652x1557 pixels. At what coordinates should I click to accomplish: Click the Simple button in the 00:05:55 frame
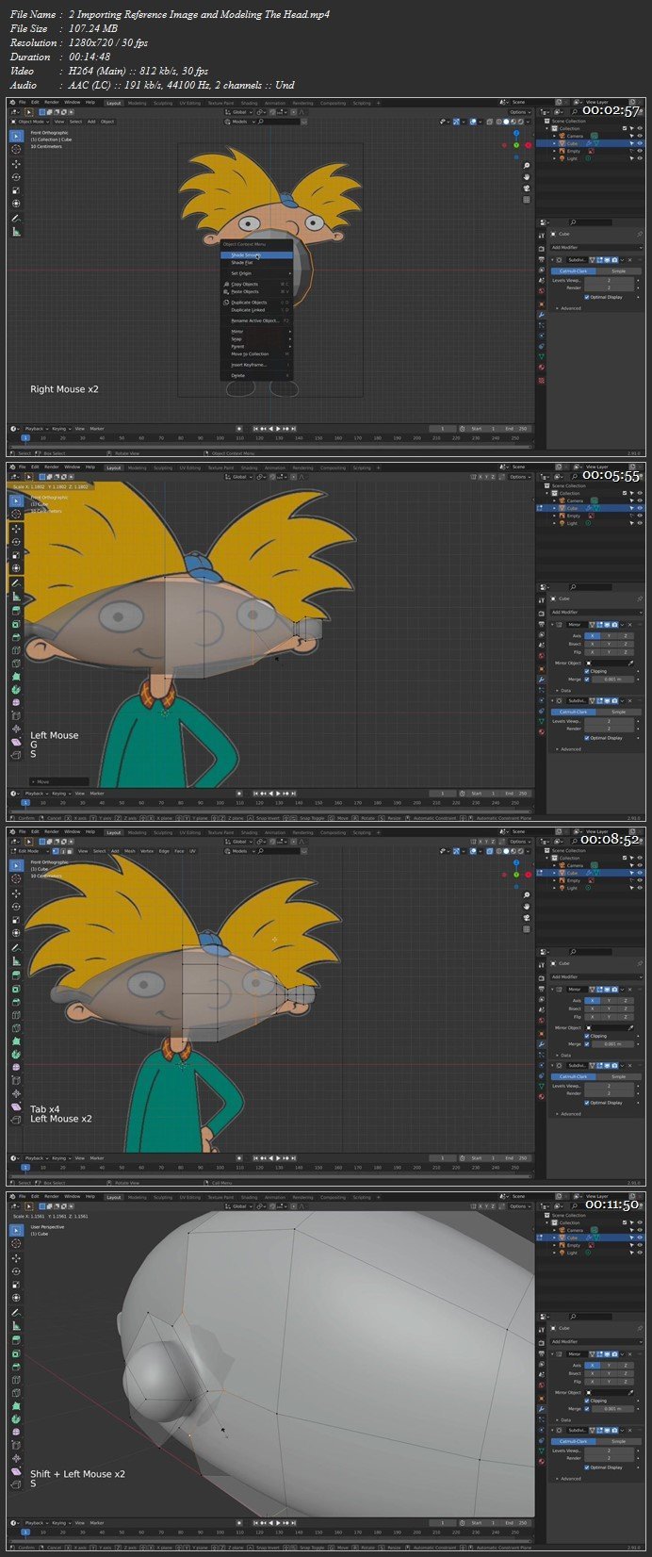coord(618,713)
